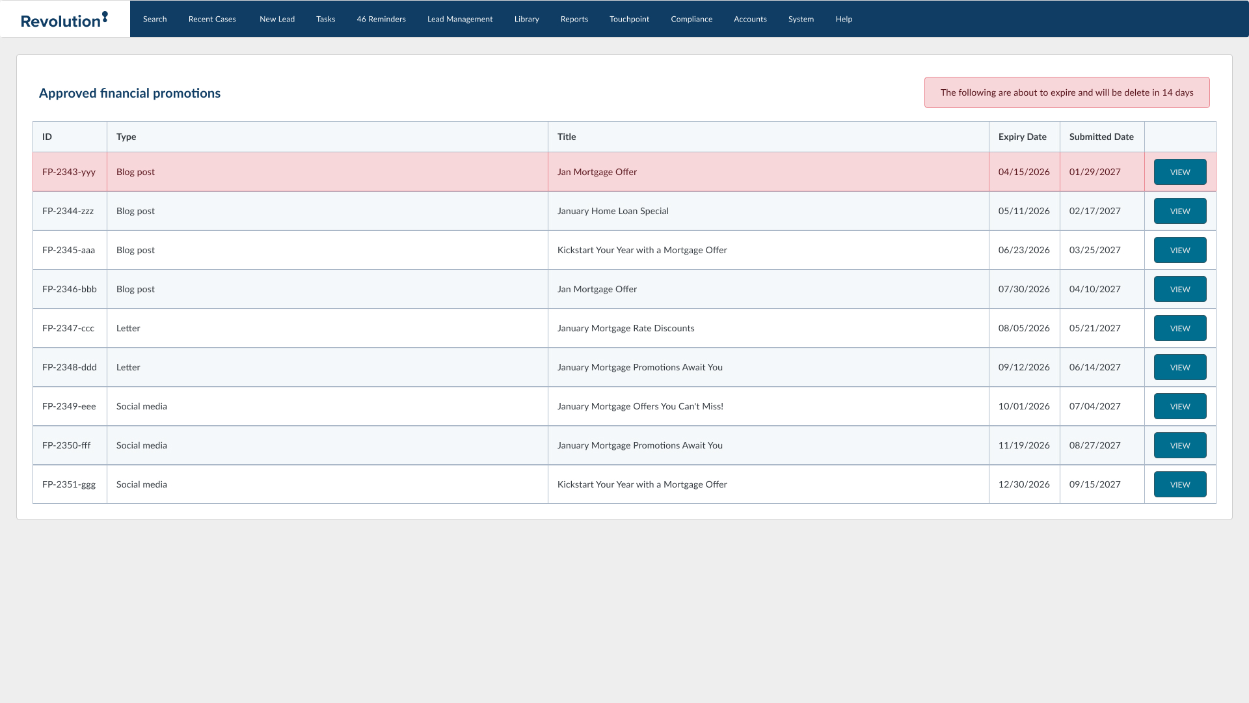Go to New Lead page
The height and width of the screenshot is (703, 1249).
[x=277, y=19]
